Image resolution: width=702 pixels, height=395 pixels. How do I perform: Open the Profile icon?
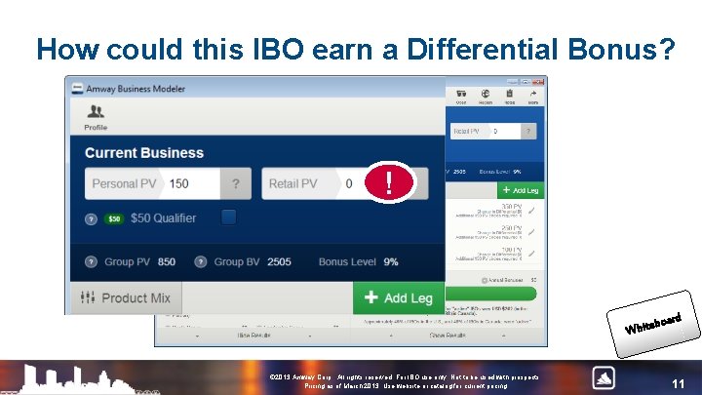tap(96, 117)
